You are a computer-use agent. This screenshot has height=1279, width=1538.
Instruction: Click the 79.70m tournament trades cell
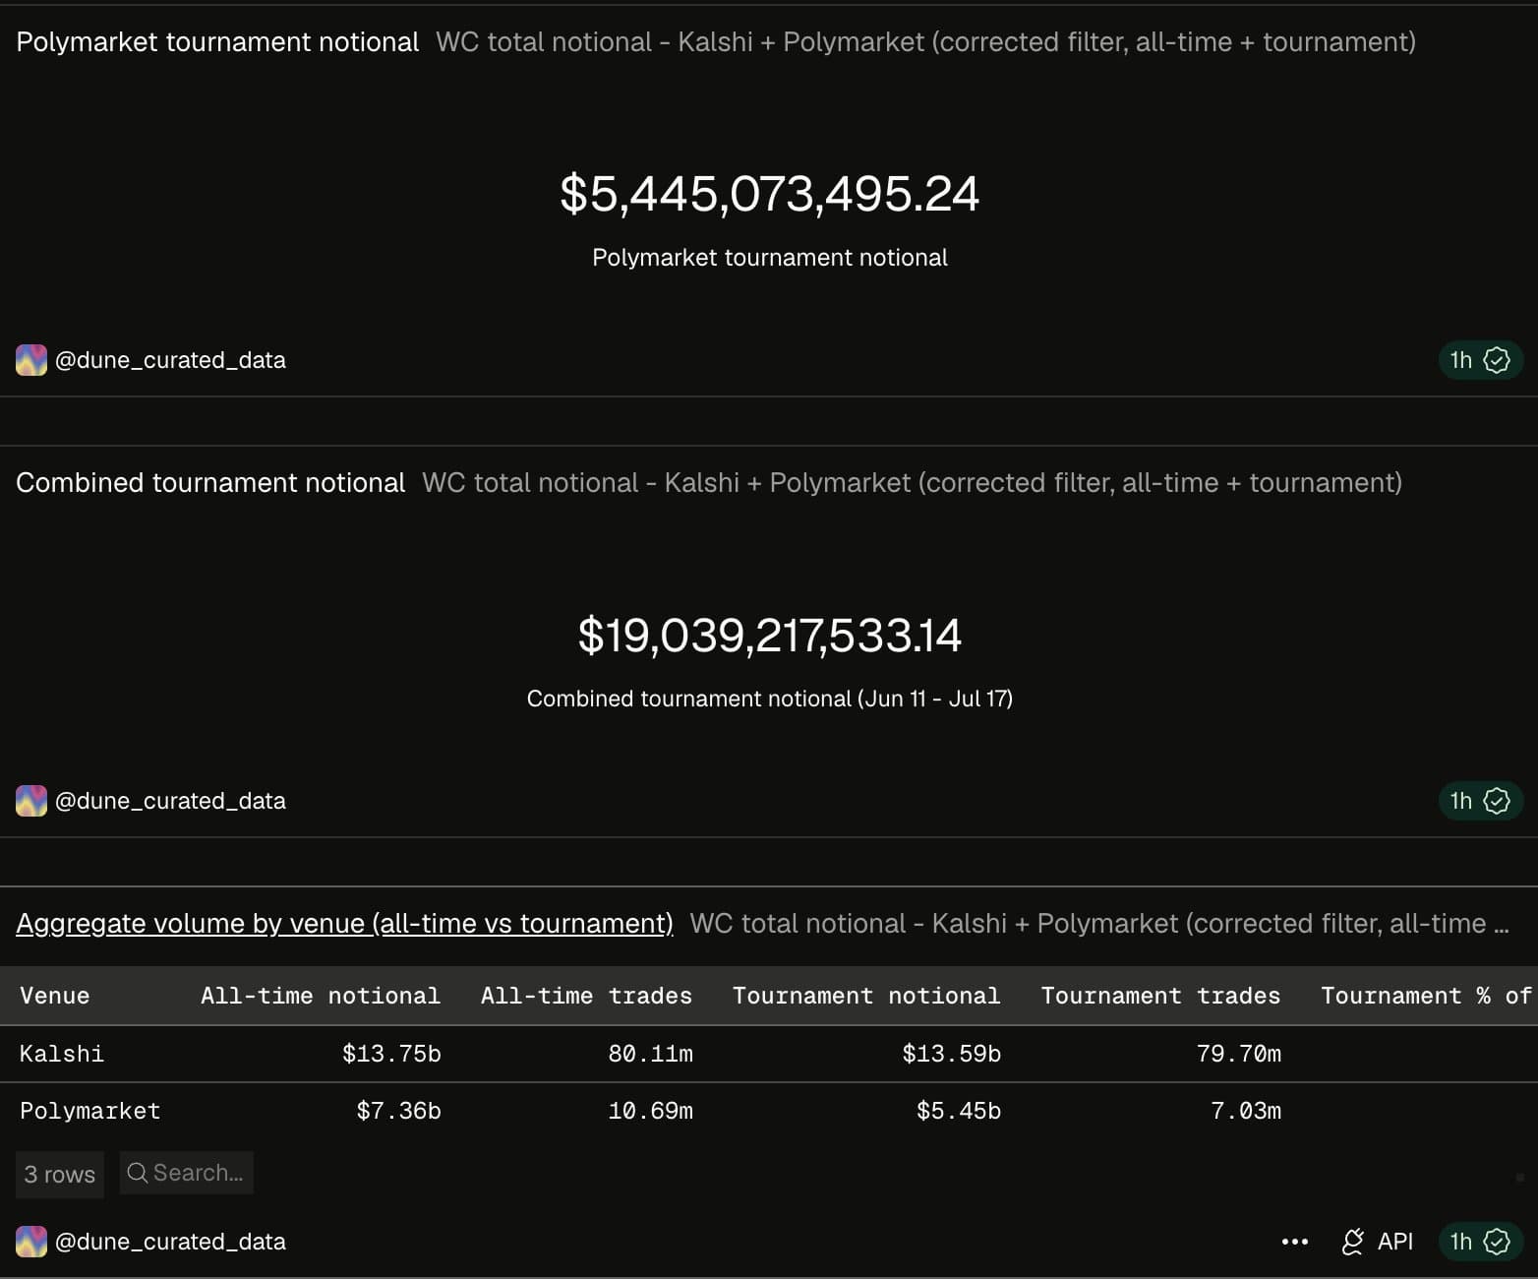coord(1239,1054)
